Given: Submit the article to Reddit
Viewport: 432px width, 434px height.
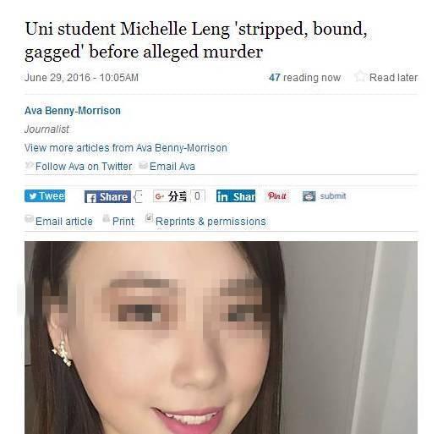Looking at the screenshot, I should pyautogui.click(x=325, y=196).
